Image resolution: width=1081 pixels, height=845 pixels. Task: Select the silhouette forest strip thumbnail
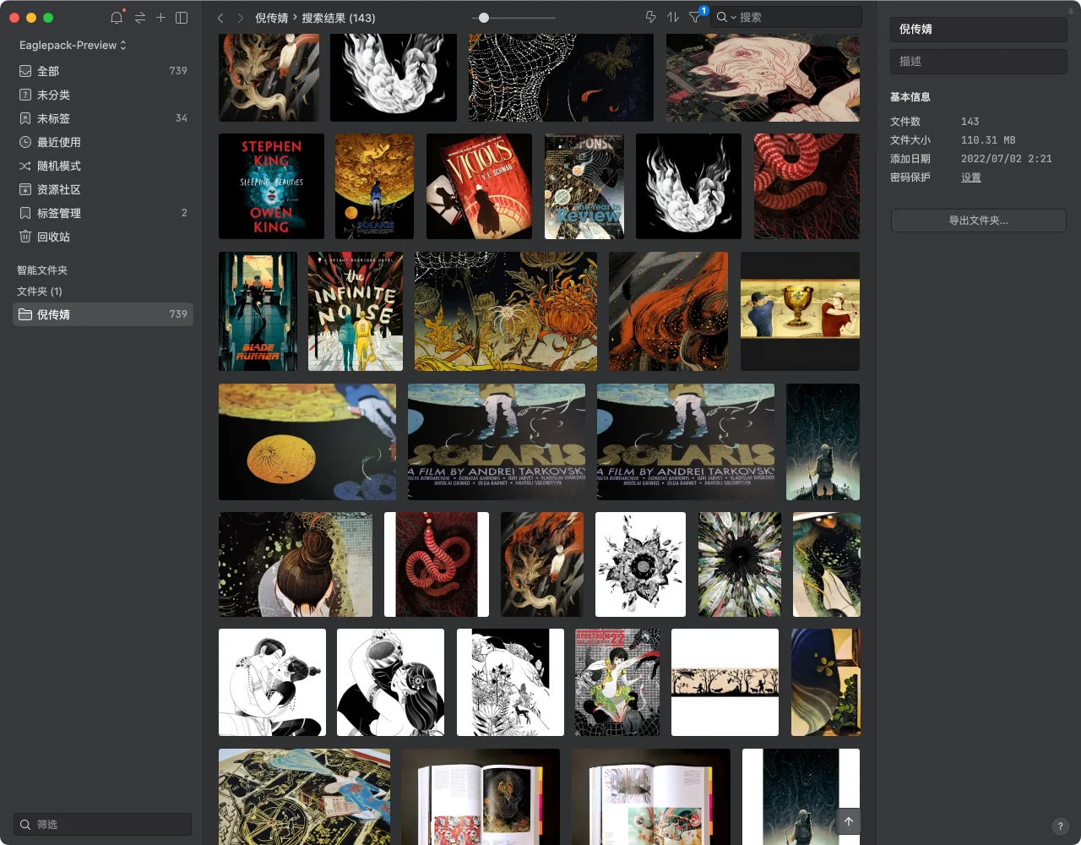click(x=725, y=682)
